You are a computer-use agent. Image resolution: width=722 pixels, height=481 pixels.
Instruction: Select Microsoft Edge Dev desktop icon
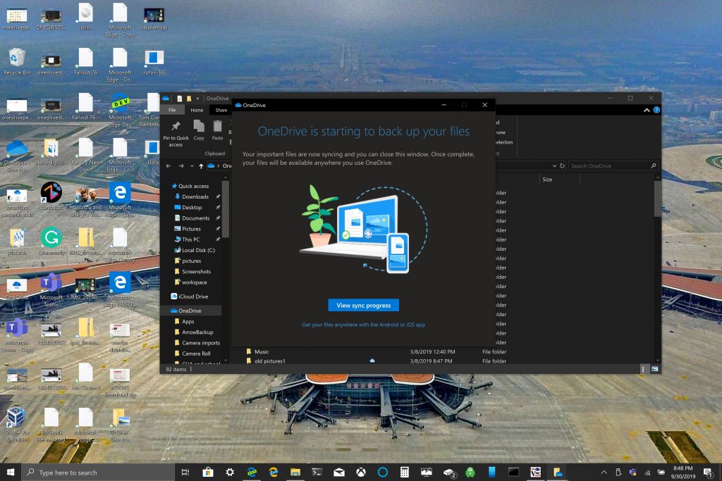coord(120,111)
